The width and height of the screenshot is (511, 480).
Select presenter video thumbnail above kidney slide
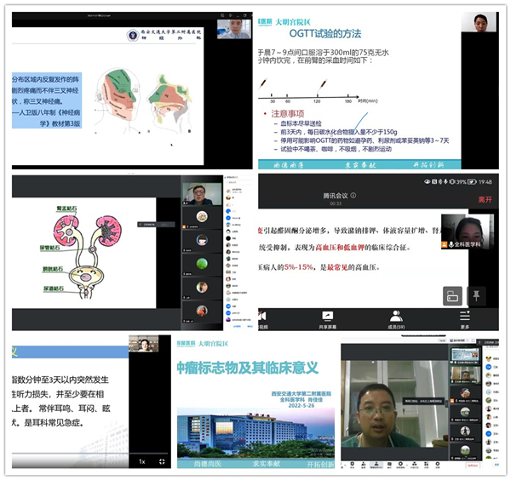[197, 193]
